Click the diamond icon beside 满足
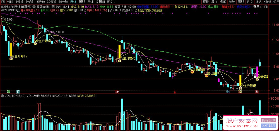This screenshot has height=131, width=279. (261, 7)
